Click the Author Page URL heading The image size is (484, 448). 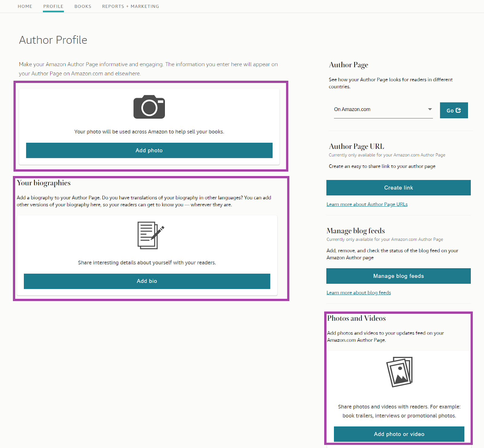356,146
